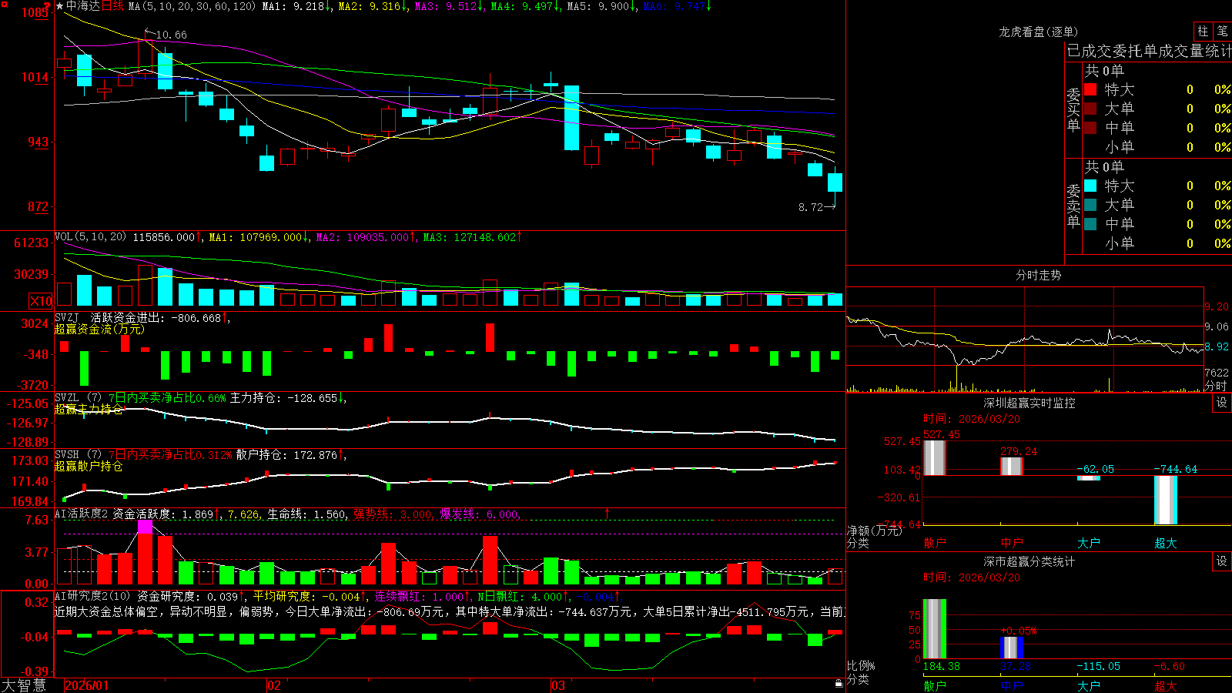Click the 主力持仓: -128.655 value
The height and width of the screenshot is (693, 1232).
point(288,398)
